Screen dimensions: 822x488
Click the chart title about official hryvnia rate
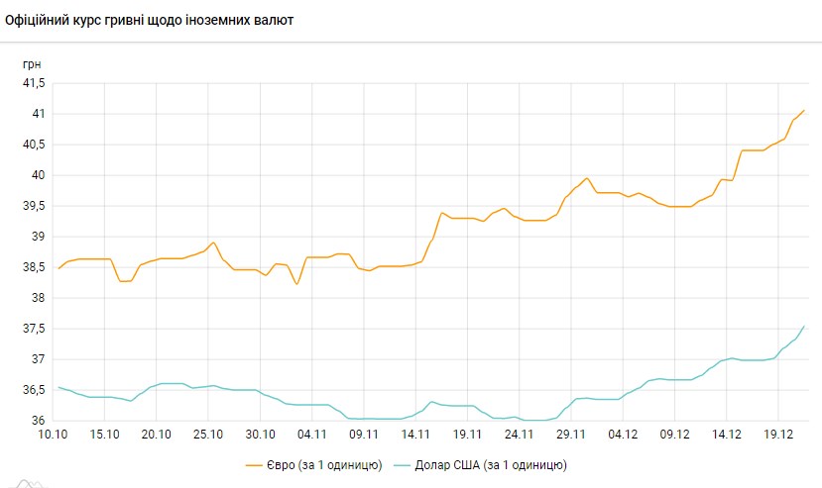[x=149, y=20]
